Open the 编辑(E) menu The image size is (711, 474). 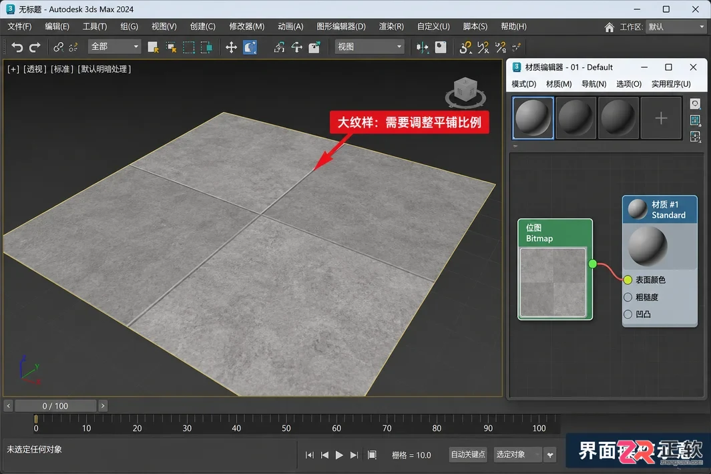[57, 27]
